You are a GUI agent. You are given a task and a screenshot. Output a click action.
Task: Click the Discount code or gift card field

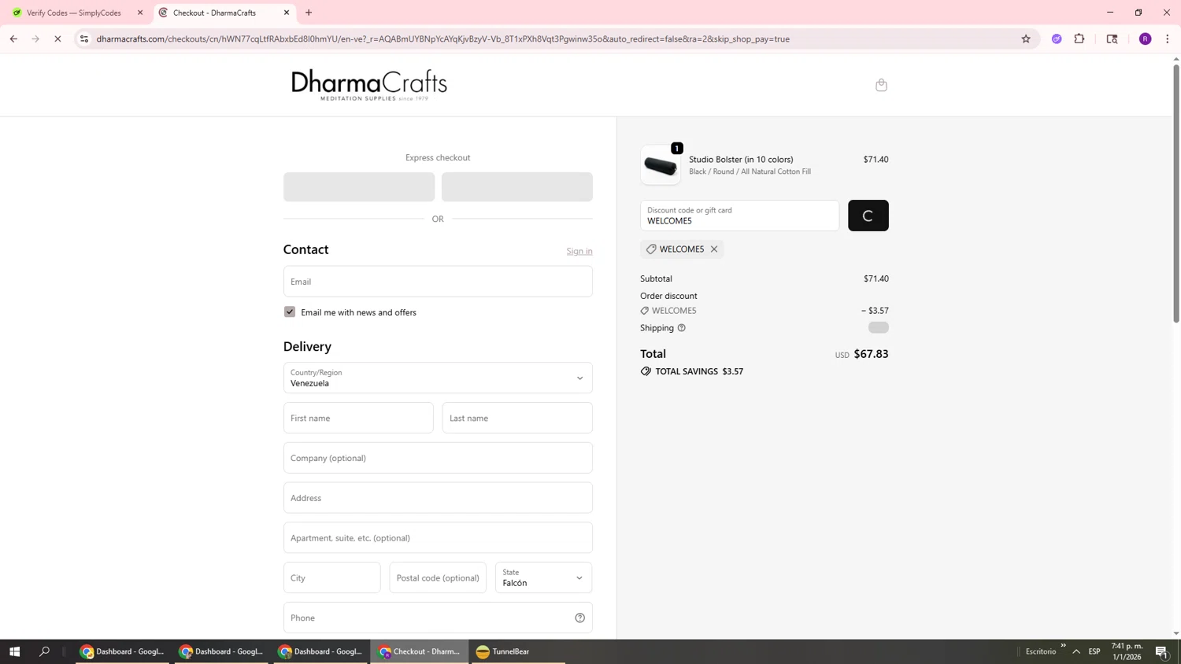[739, 216]
